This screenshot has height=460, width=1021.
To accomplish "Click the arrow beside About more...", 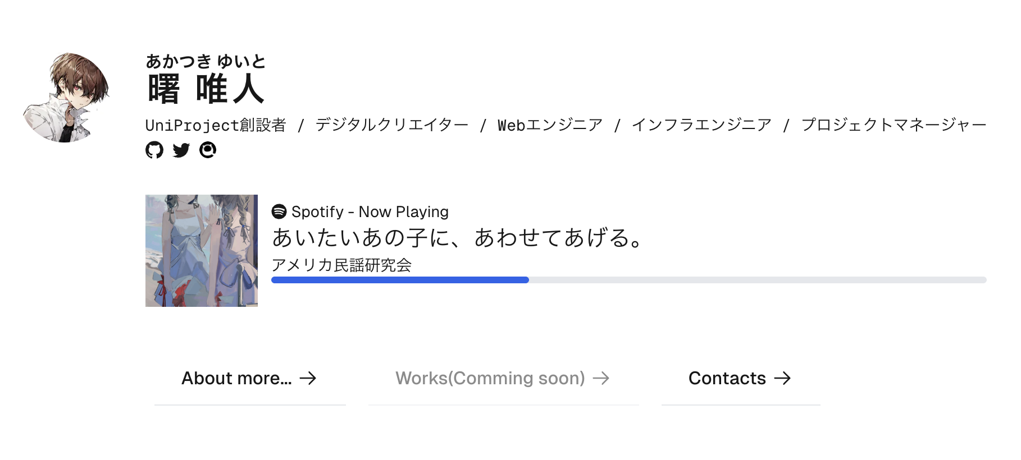I will [308, 378].
